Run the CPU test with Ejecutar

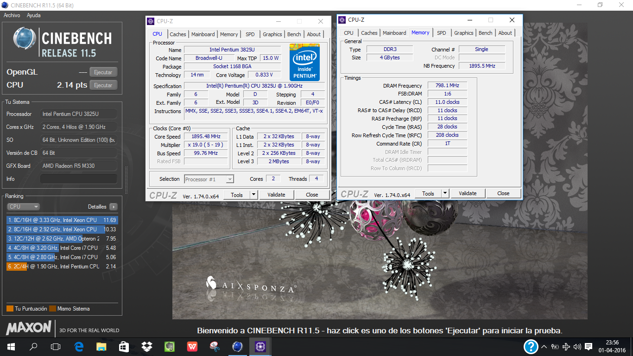[x=103, y=85]
